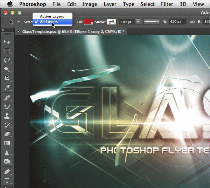
Task: Choose 'All Layers' in the Select dropdown
Action: (x=49, y=22)
